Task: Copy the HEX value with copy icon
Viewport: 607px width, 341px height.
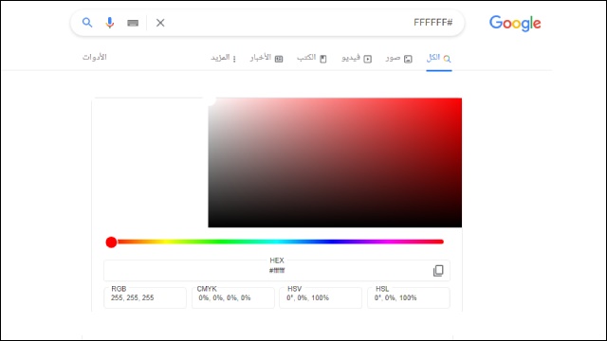Action: tap(438, 271)
